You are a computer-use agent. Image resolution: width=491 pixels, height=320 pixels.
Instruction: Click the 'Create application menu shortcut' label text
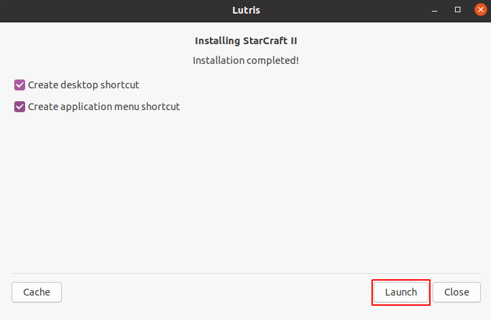[x=103, y=107]
